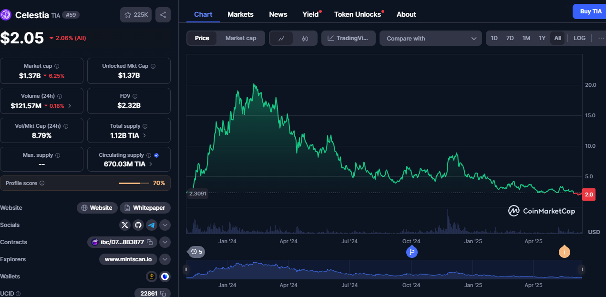This screenshot has height=297, width=606.
Task: Grab the left range slider handle
Action: (186, 269)
